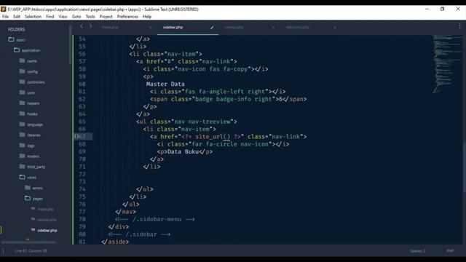
Task: Click line number 72 in the gutter
Action: pos(82,174)
